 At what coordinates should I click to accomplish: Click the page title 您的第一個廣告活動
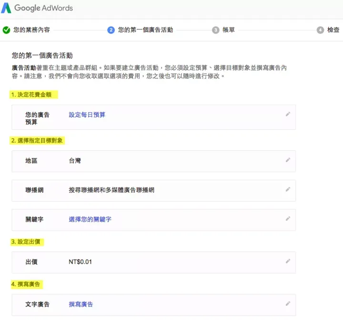coord(42,56)
